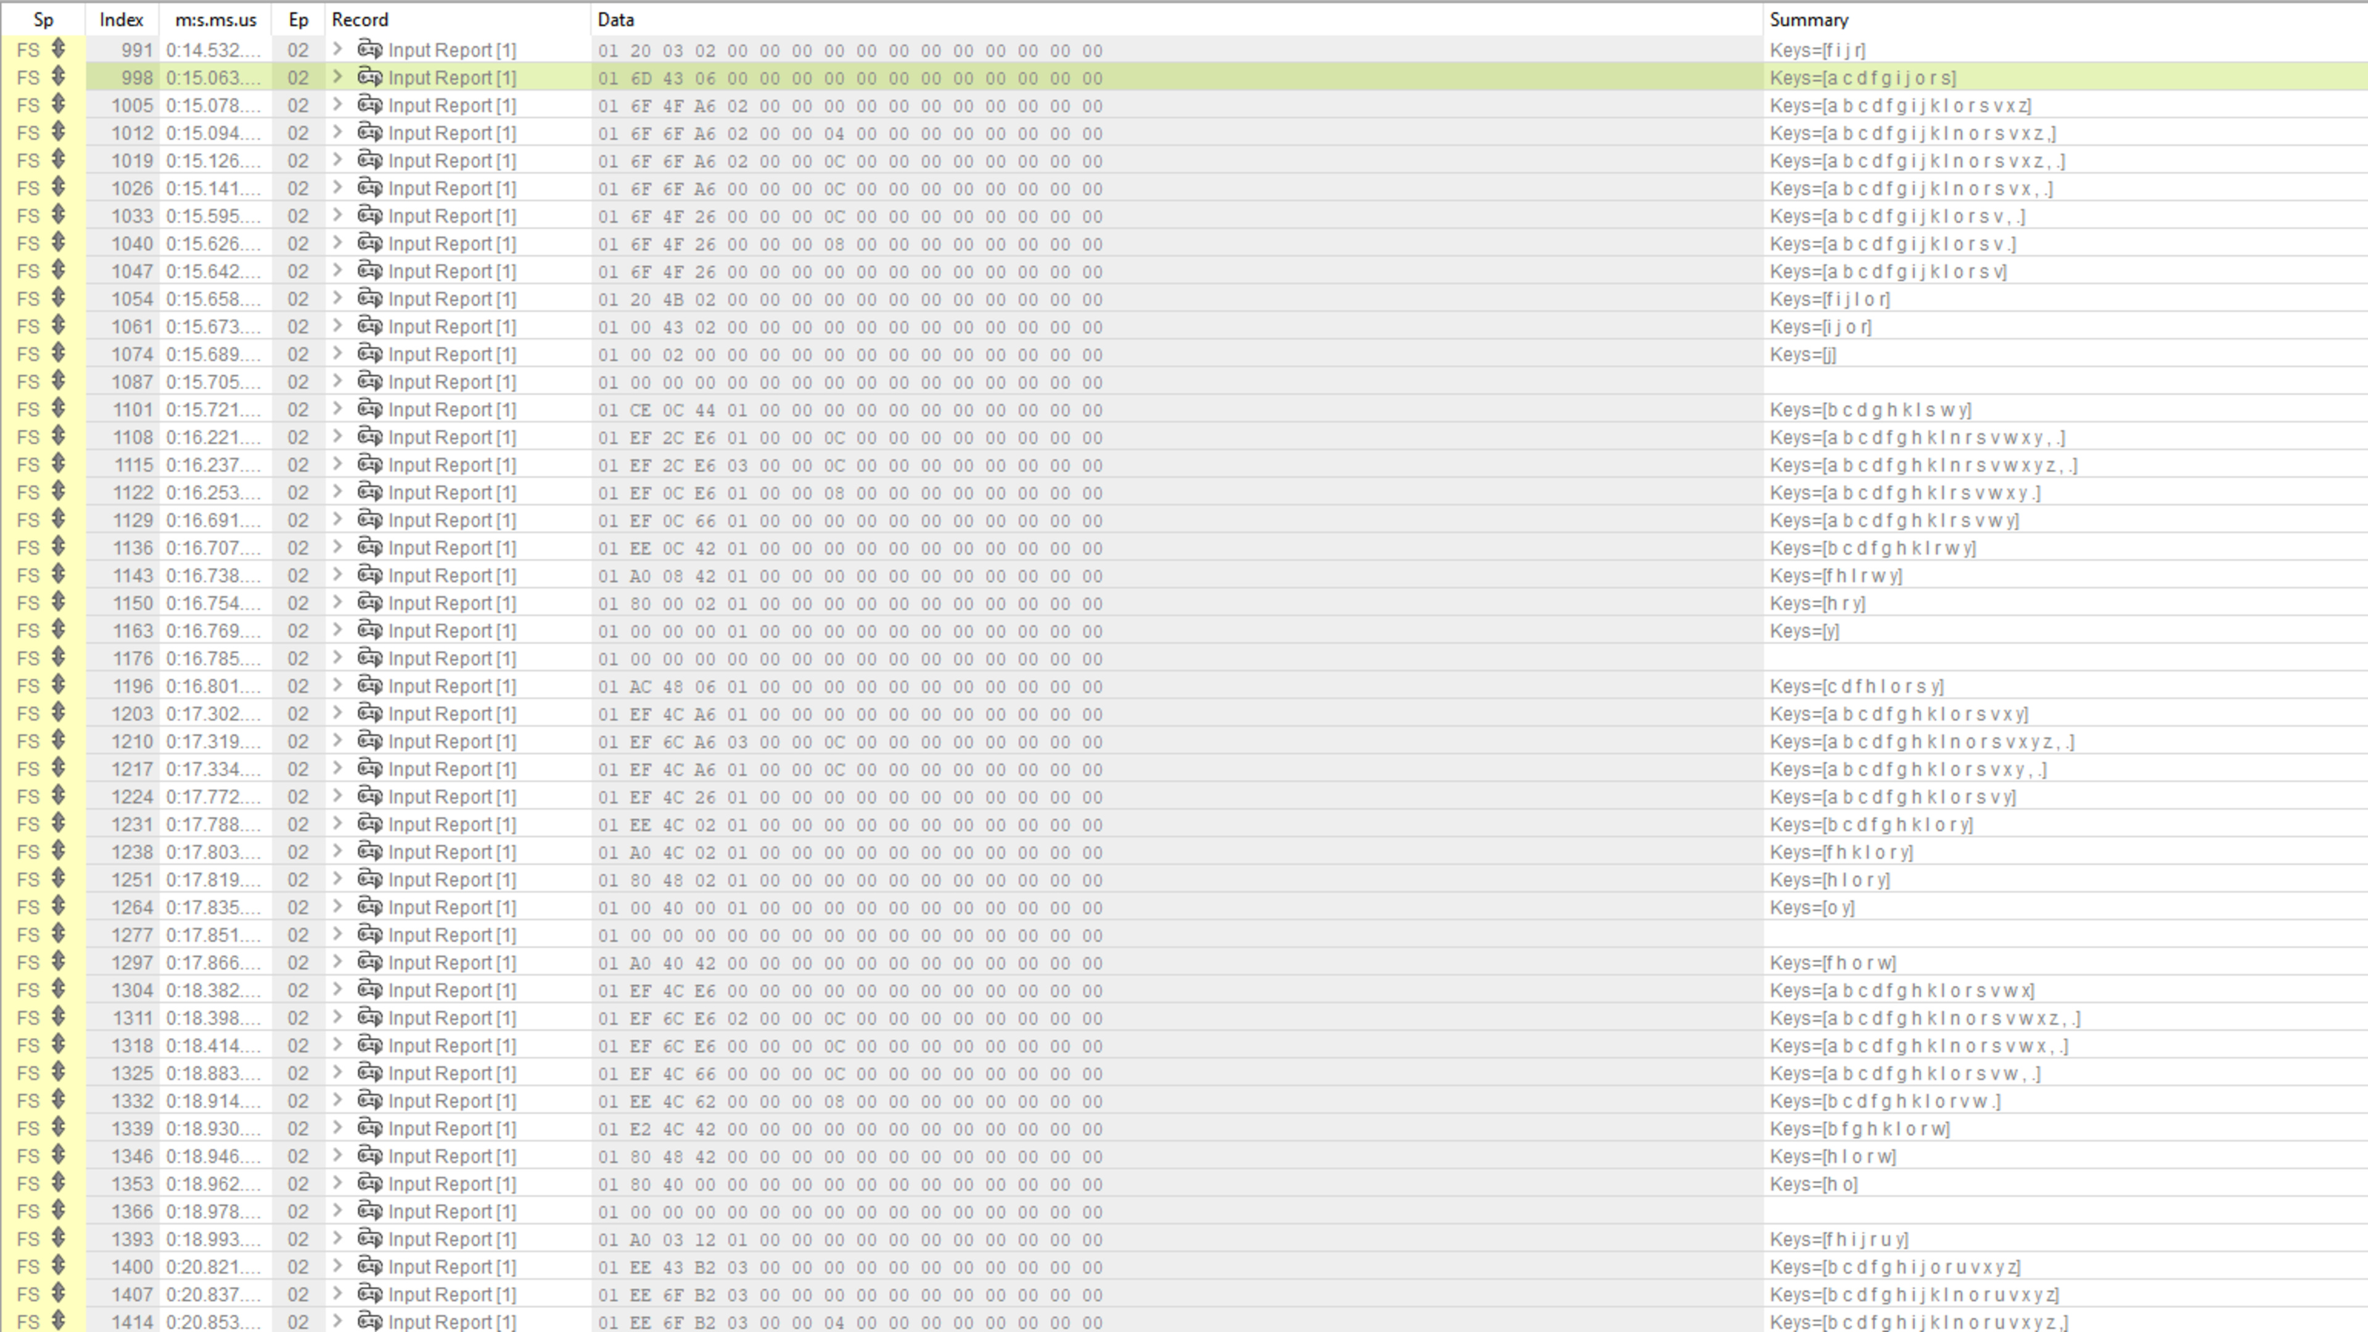
Task: Sort by the Index column header
Action: pyautogui.click(x=121, y=19)
